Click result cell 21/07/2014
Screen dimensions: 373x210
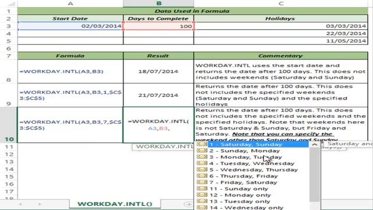(x=159, y=95)
